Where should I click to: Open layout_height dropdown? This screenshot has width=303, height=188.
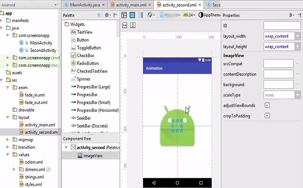[x=297, y=47]
